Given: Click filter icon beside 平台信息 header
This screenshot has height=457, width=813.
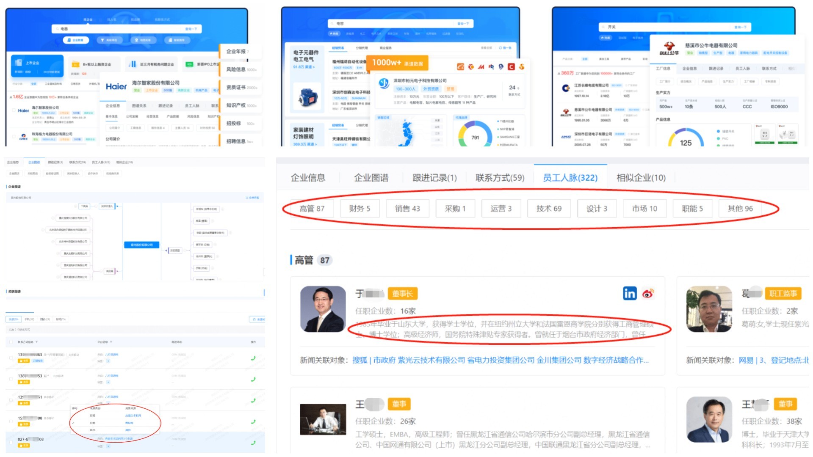Looking at the screenshot, I should [x=111, y=342].
